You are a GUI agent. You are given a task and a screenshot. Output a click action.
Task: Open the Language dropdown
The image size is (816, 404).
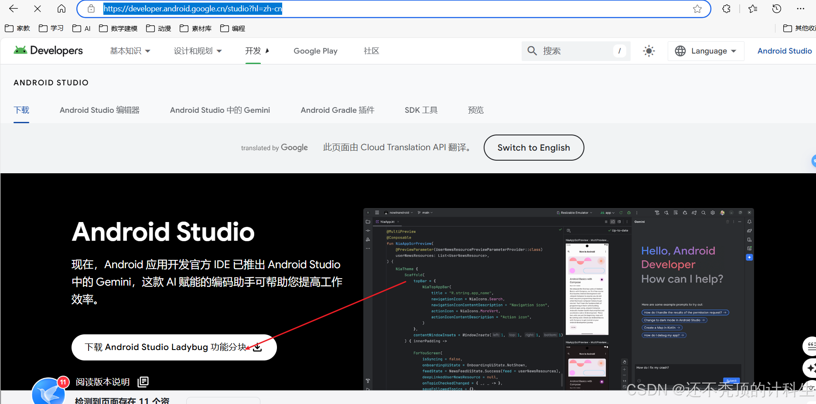[x=706, y=51]
